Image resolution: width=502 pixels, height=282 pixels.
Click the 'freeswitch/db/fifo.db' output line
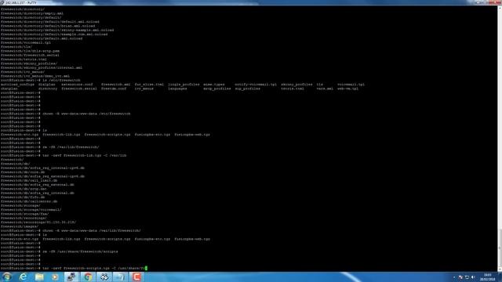coord(23,197)
